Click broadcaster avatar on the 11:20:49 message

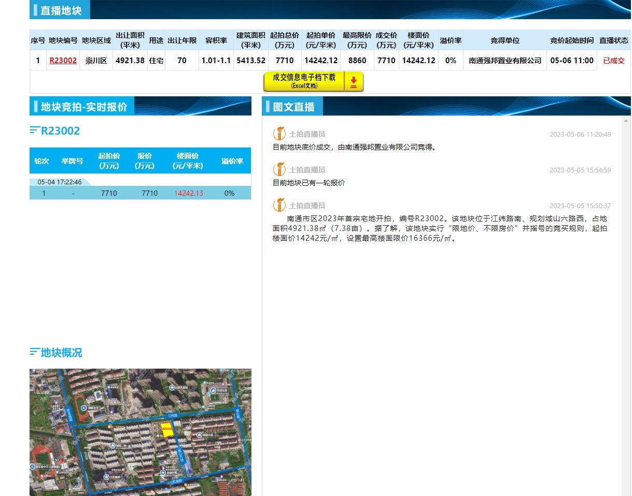279,134
